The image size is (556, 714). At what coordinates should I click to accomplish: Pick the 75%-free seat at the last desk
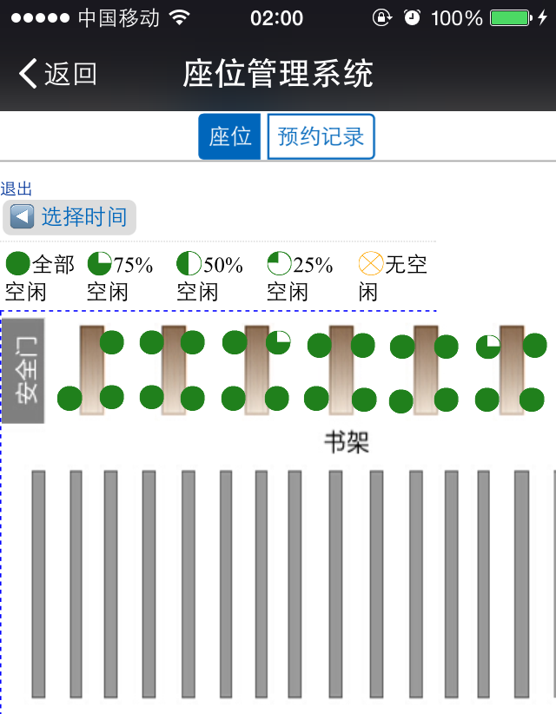tap(488, 347)
